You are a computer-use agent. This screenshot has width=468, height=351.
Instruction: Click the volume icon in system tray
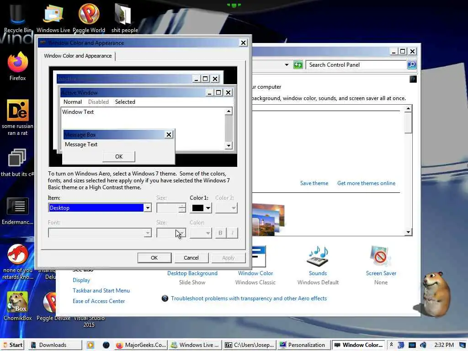coord(423,345)
